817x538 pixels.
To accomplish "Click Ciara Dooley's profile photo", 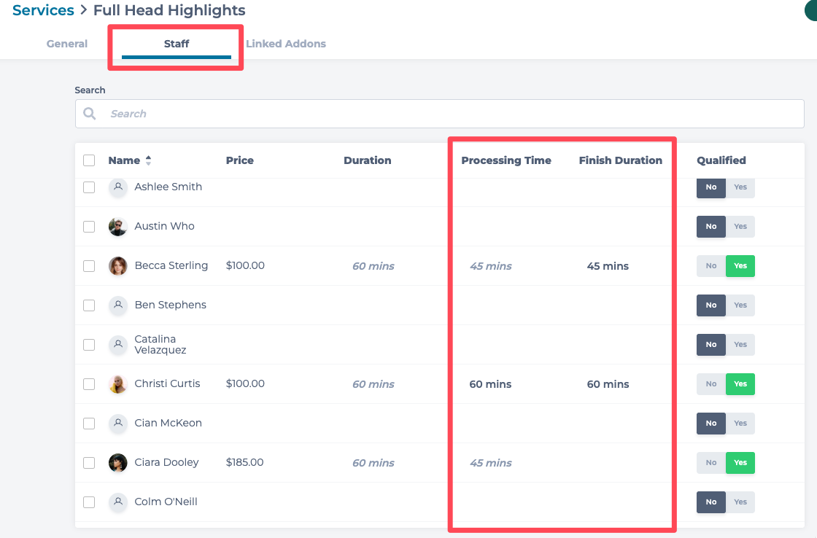I will [117, 463].
